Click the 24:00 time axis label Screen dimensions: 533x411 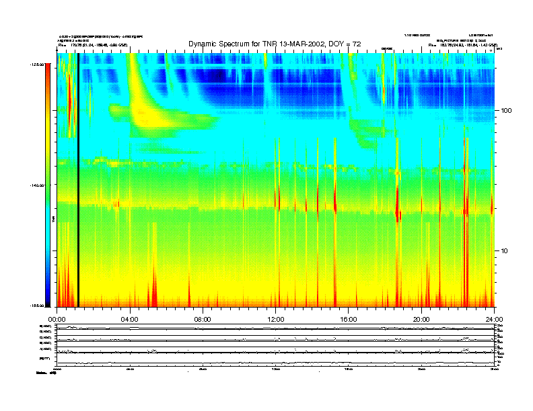[x=494, y=320]
